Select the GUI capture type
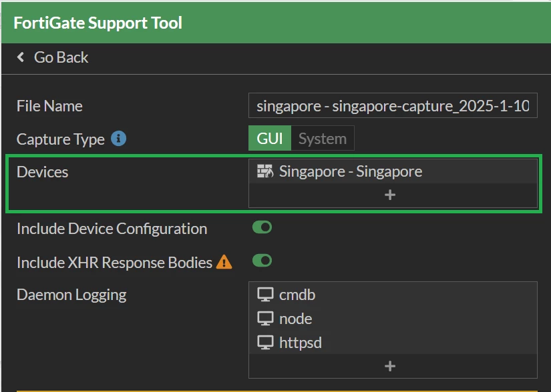 (x=270, y=138)
